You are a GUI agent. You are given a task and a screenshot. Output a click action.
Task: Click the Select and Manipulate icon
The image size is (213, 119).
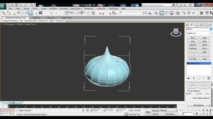(x=88, y=13)
